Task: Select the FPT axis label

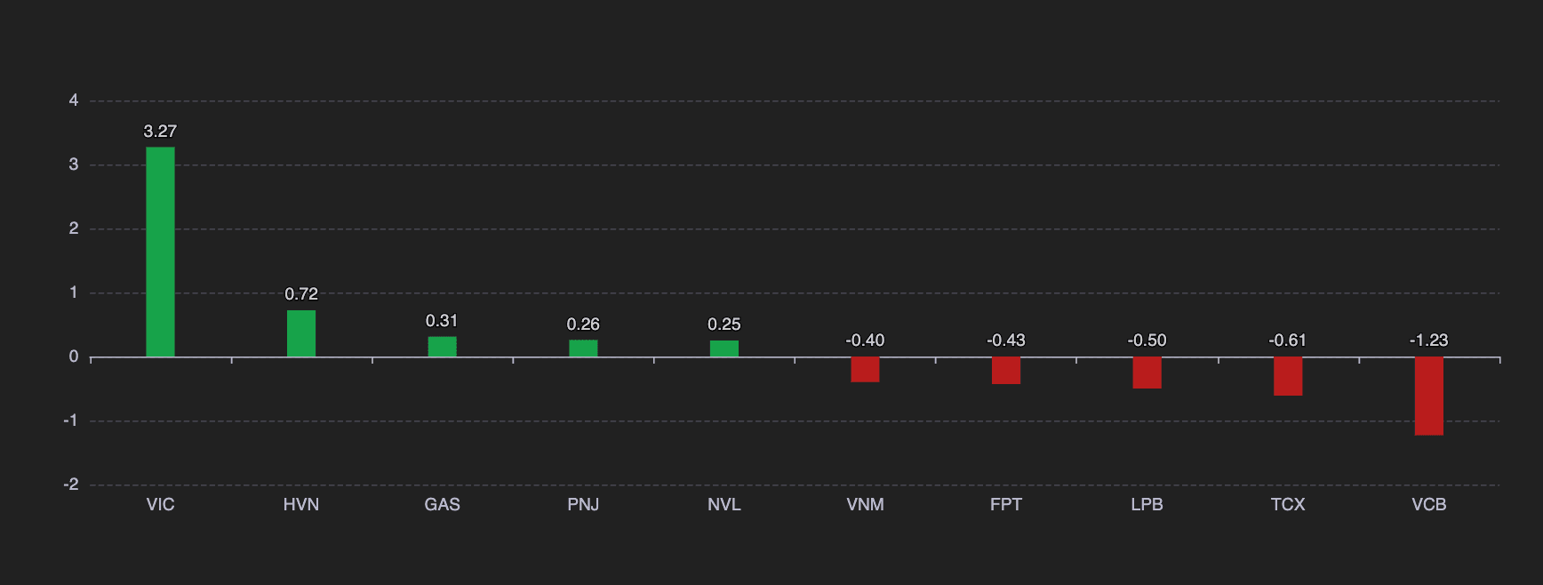Action: click(x=1006, y=504)
